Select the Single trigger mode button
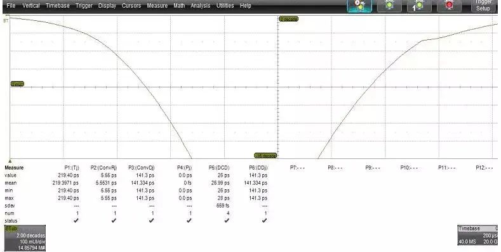The width and height of the screenshot is (501, 252). [419, 6]
